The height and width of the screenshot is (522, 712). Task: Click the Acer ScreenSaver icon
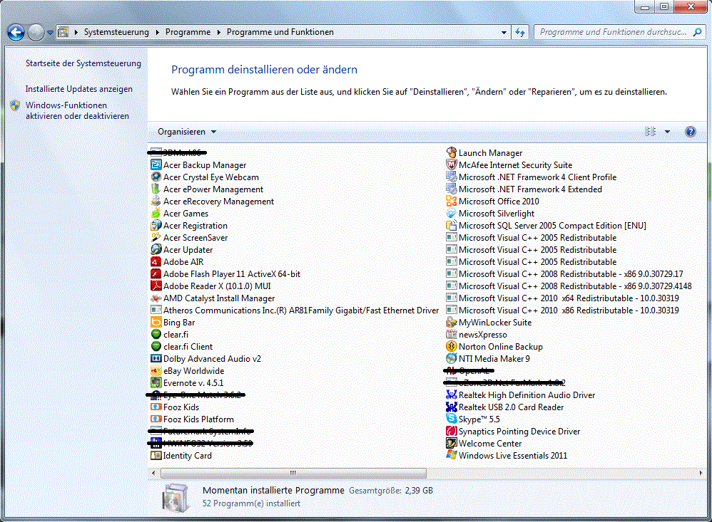pyautogui.click(x=156, y=237)
